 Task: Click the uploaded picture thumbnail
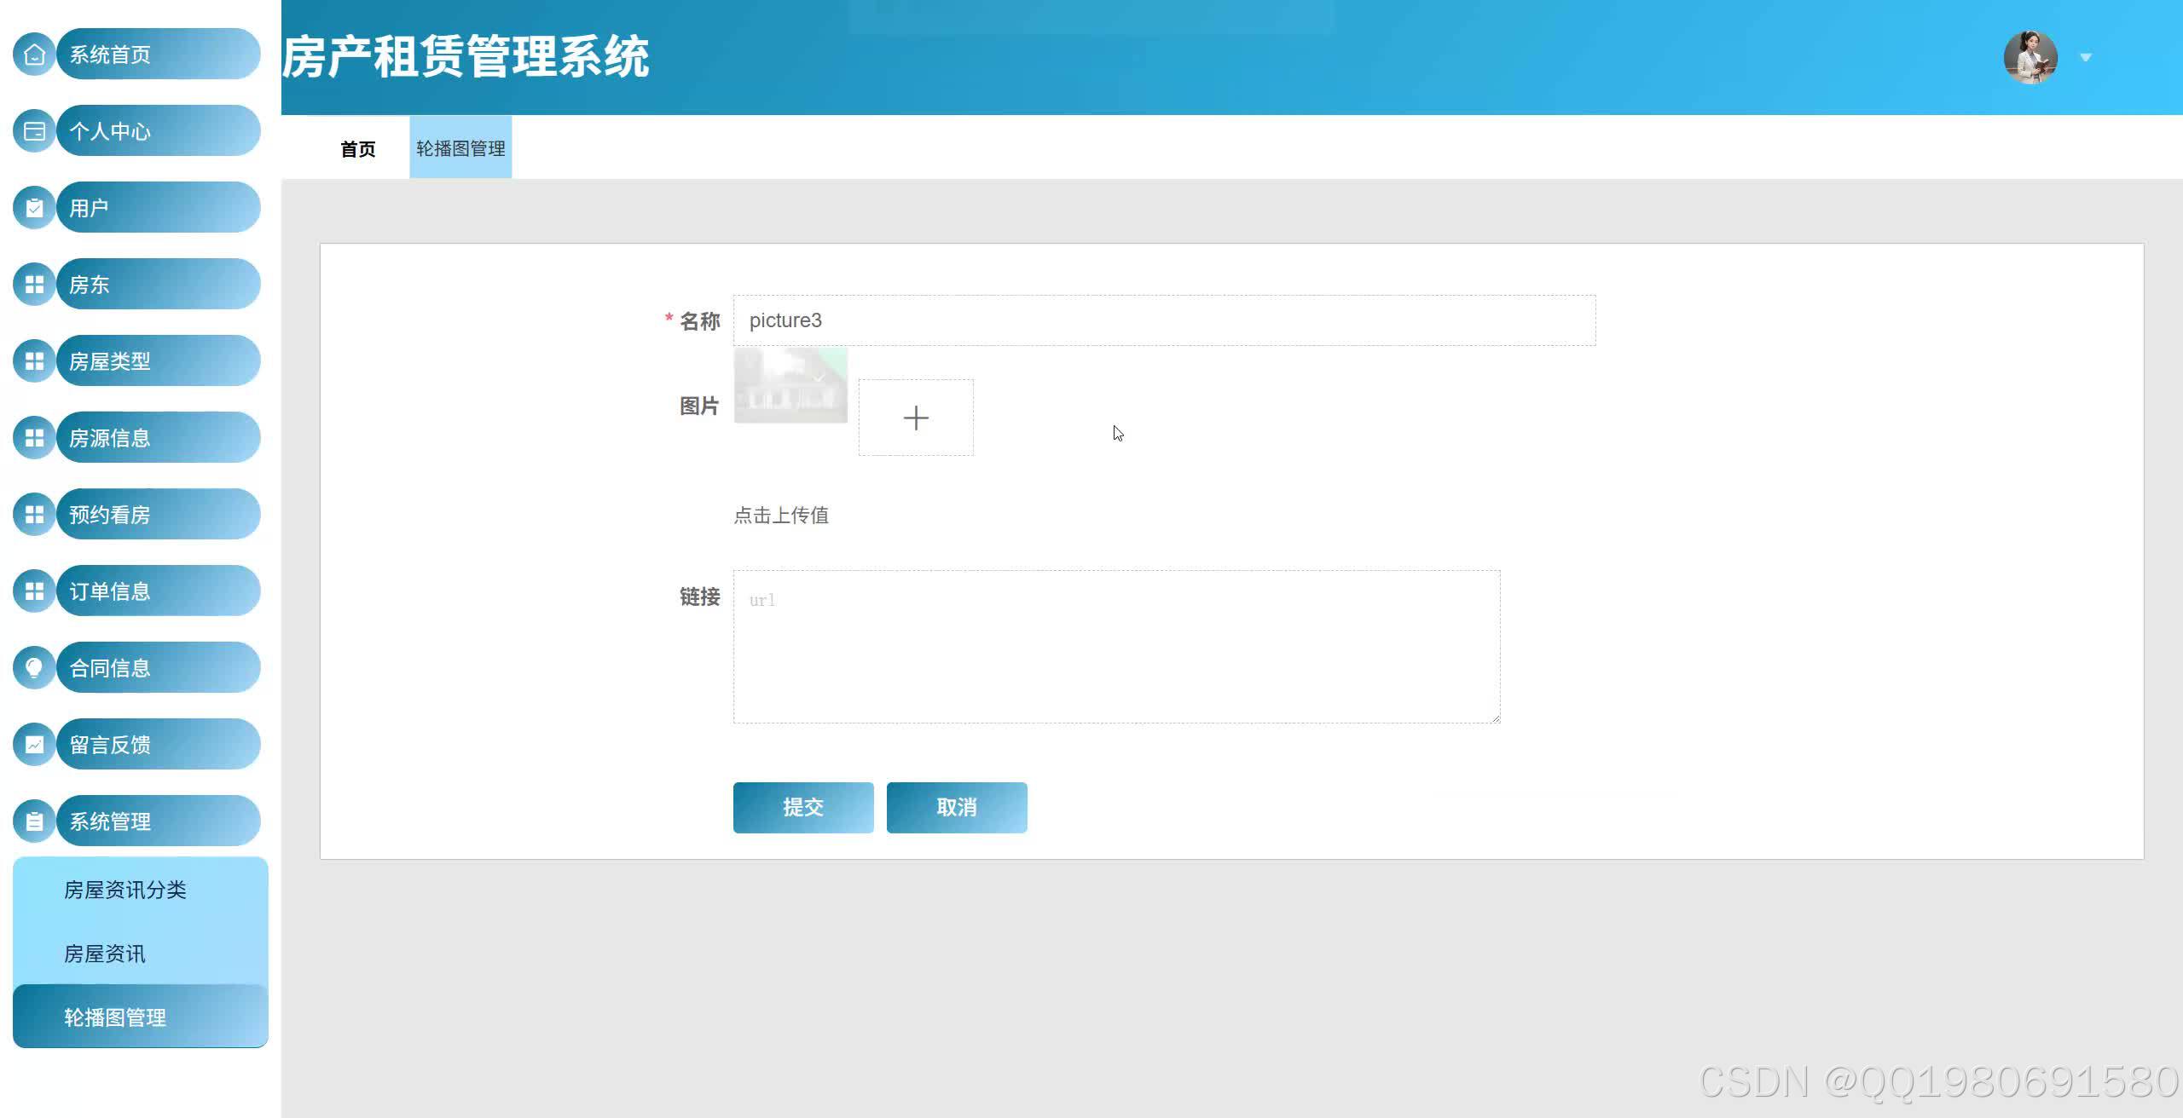[790, 385]
